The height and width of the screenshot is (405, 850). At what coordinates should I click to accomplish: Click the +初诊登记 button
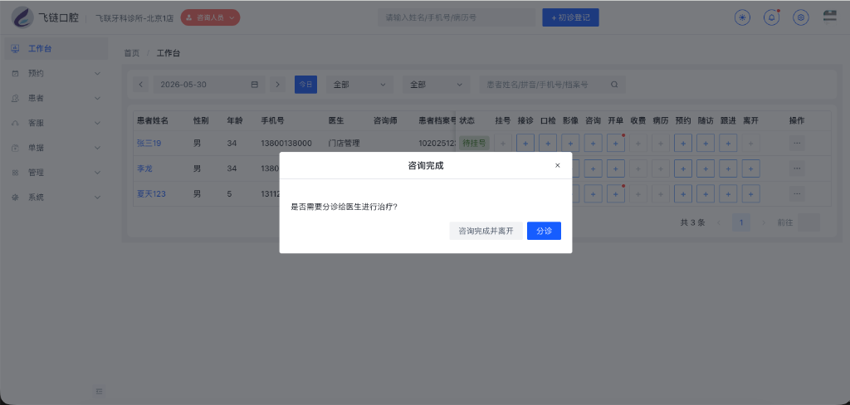[570, 17]
